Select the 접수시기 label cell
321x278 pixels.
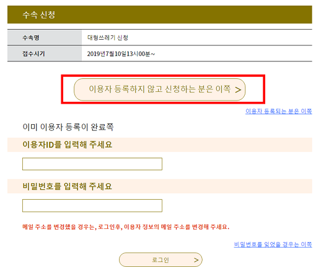pos(45,54)
